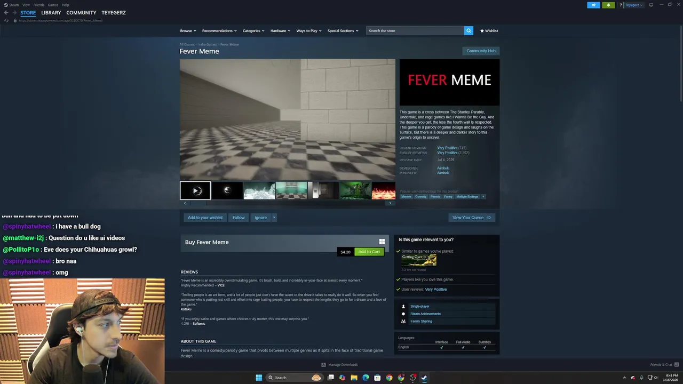Open Microsoft Store from the taskbar
Viewport: 683px width, 384px height.
point(377,378)
